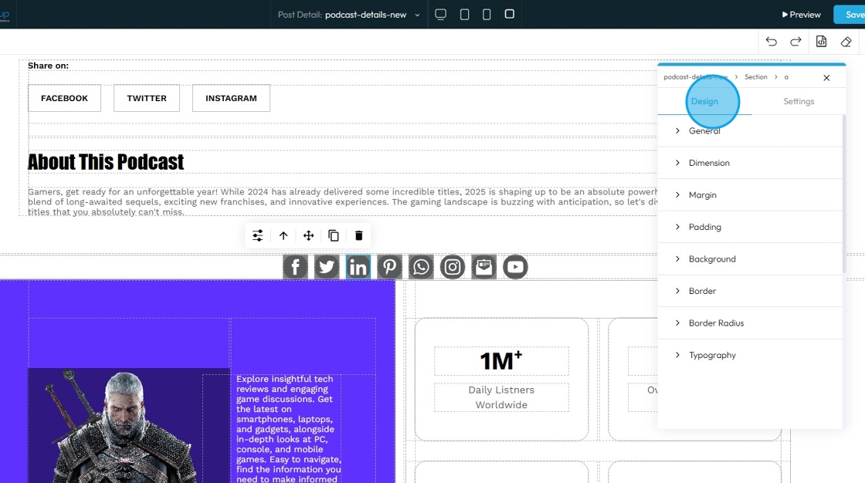865x483 pixels.
Task: Expand the Background section
Action: (x=750, y=259)
